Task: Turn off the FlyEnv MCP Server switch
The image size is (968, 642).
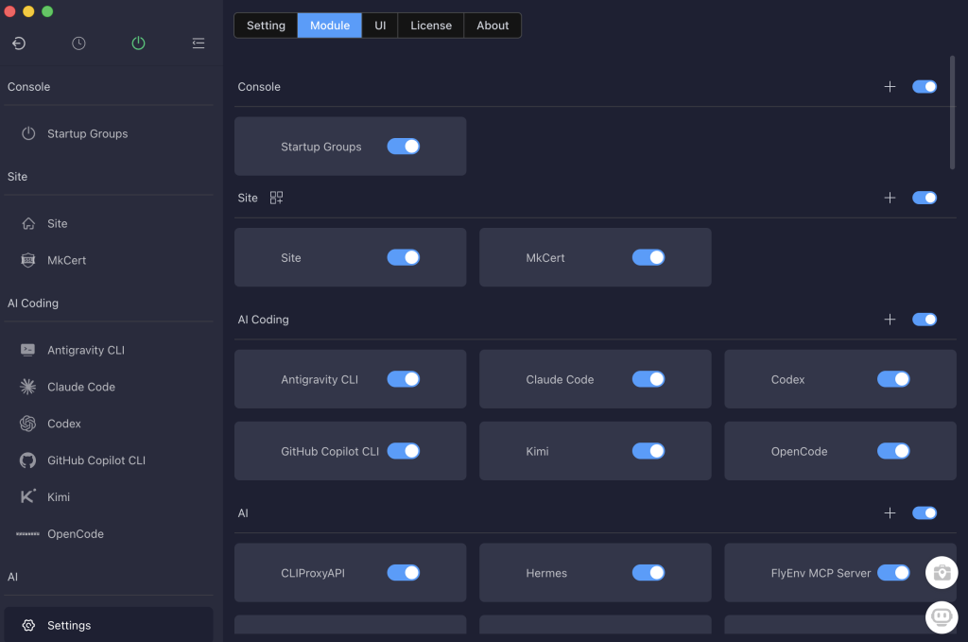Action: click(893, 573)
